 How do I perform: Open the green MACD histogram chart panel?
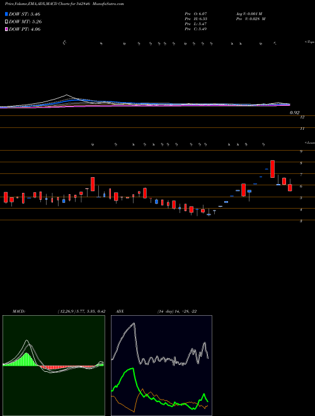pos(54,366)
